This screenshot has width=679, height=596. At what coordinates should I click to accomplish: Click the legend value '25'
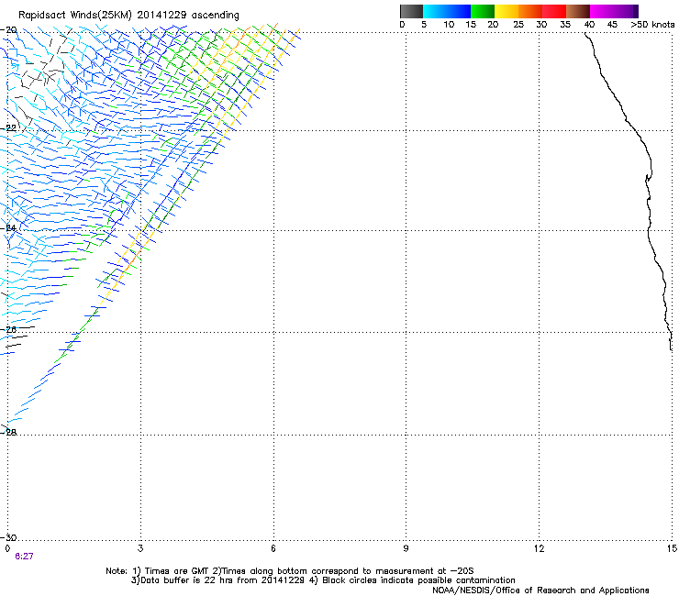518,25
